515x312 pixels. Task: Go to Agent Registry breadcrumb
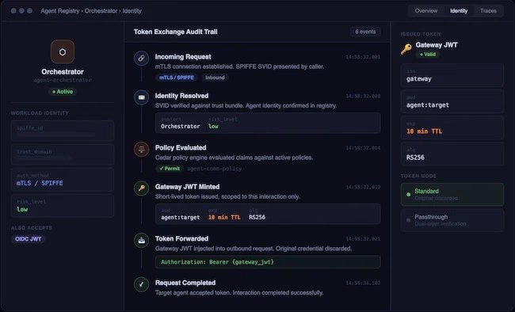point(60,11)
